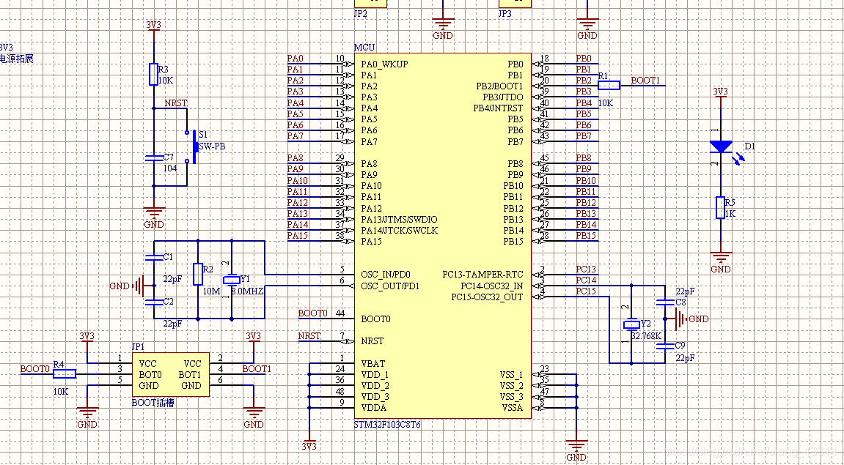Image resolution: width=844 pixels, height=465 pixels.
Task: Click the PB2/BOOT1 pin name
Action: [499, 86]
